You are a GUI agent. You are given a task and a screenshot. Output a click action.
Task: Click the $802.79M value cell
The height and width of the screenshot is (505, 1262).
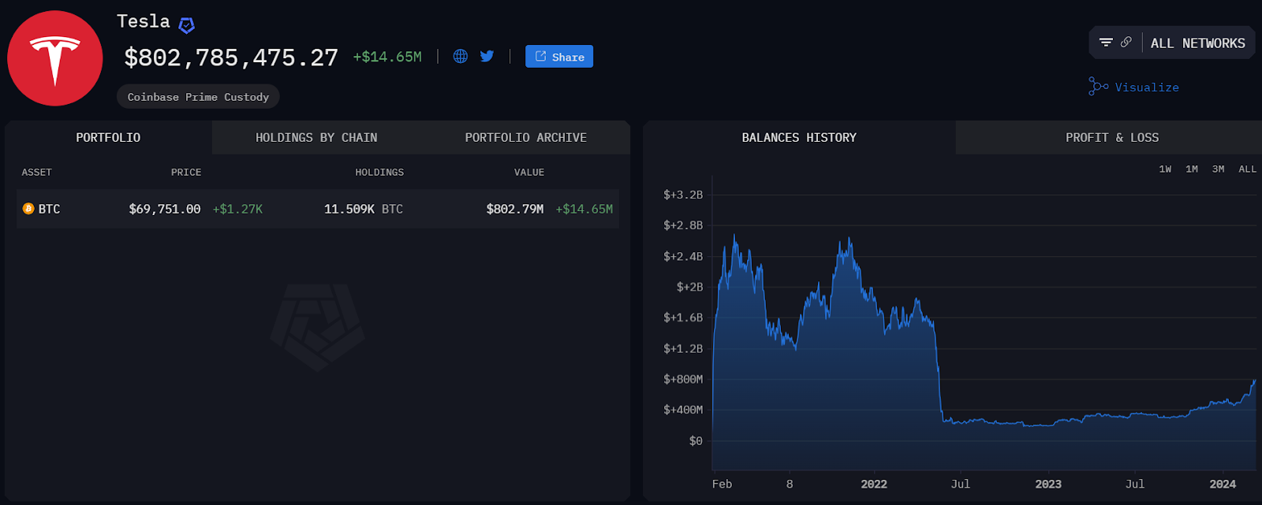pos(515,209)
